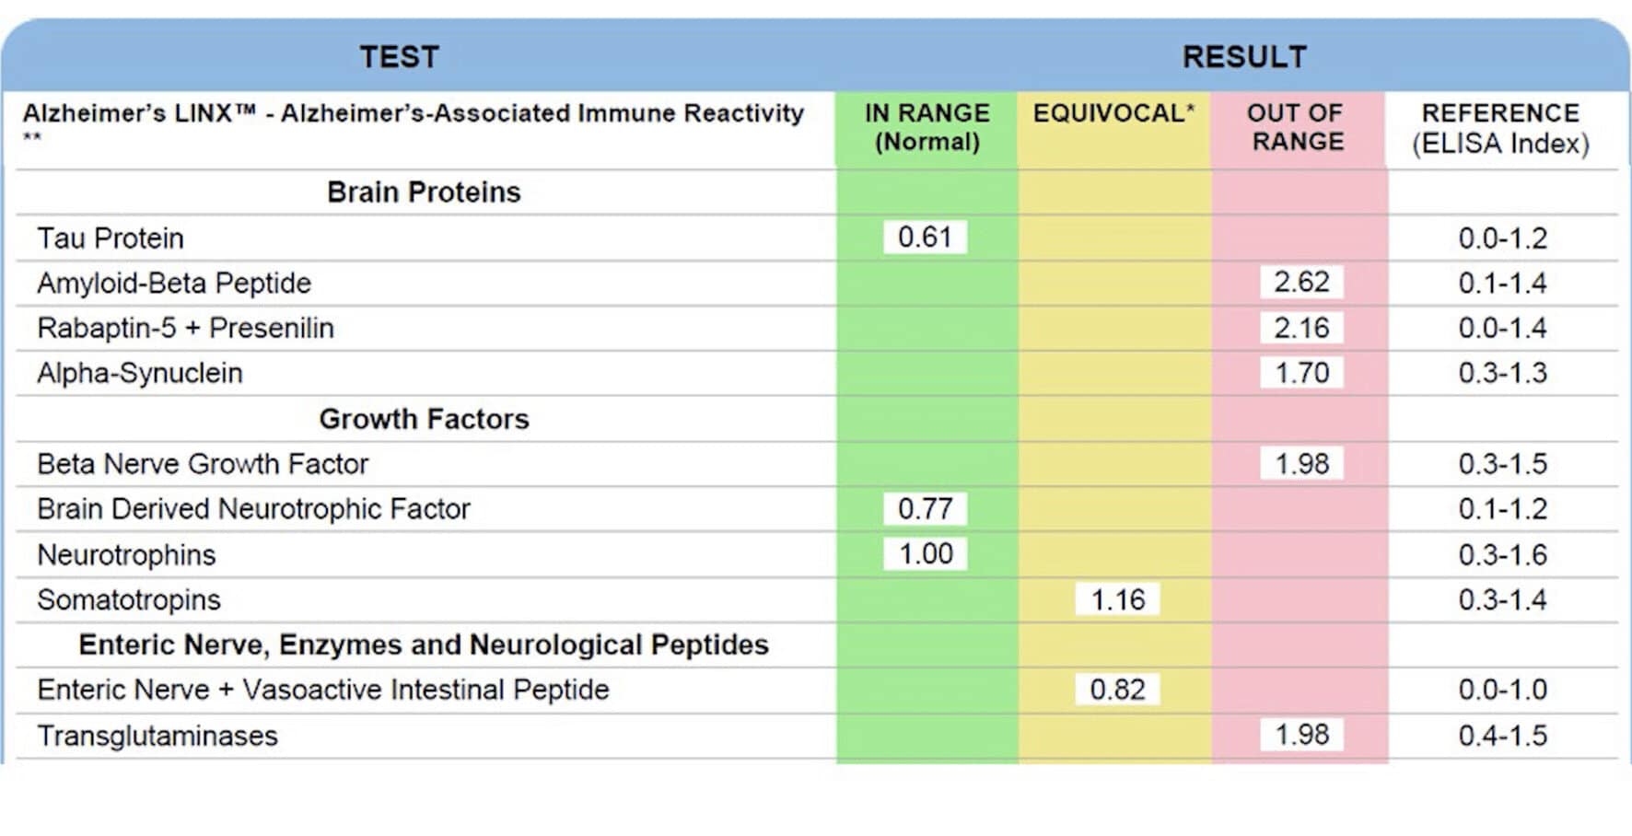Click the IN RANGE (Normal) column header
Image resolution: width=1632 pixels, height=836 pixels.
click(x=927, y=128)
